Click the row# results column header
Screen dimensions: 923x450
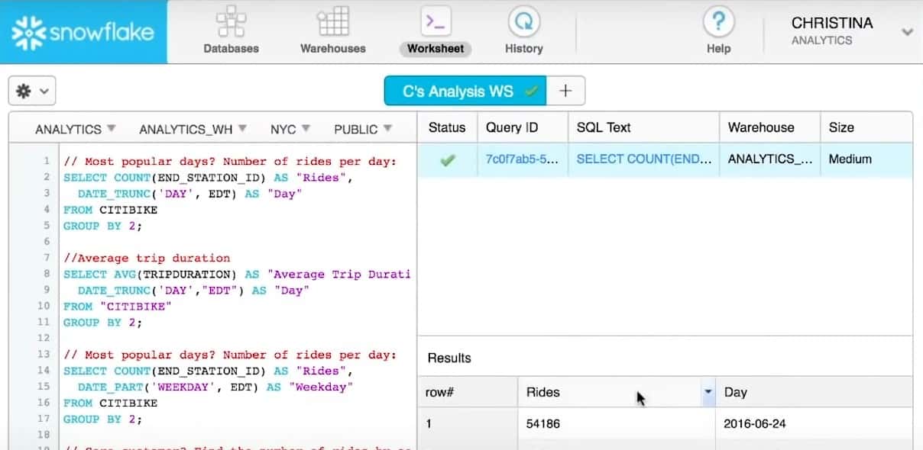pos(468,392)
